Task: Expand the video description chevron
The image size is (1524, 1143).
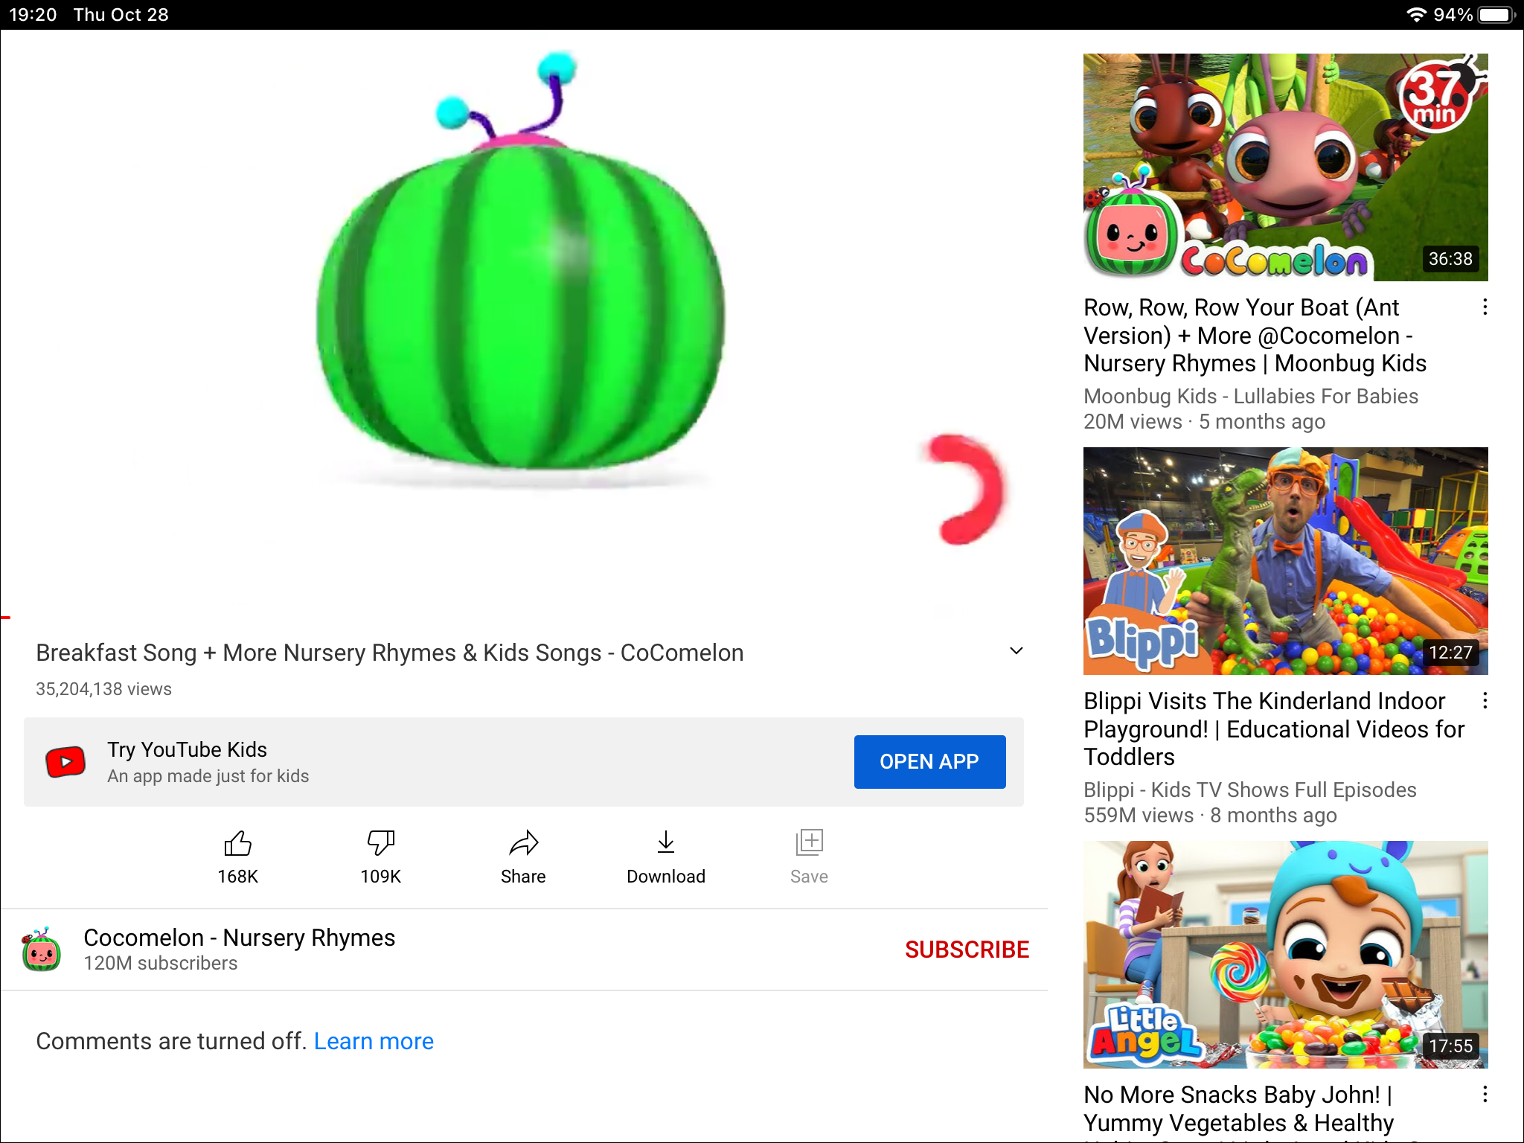Action: pyautogui.click(x=1016, y=651)
